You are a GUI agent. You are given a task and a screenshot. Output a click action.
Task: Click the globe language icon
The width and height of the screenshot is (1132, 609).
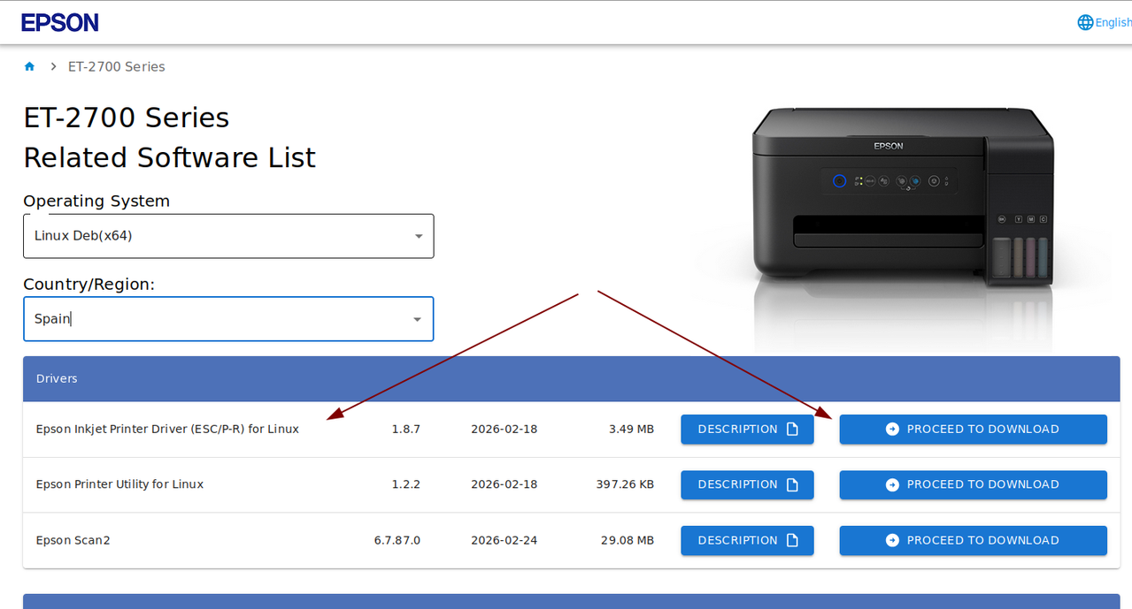1085,22
